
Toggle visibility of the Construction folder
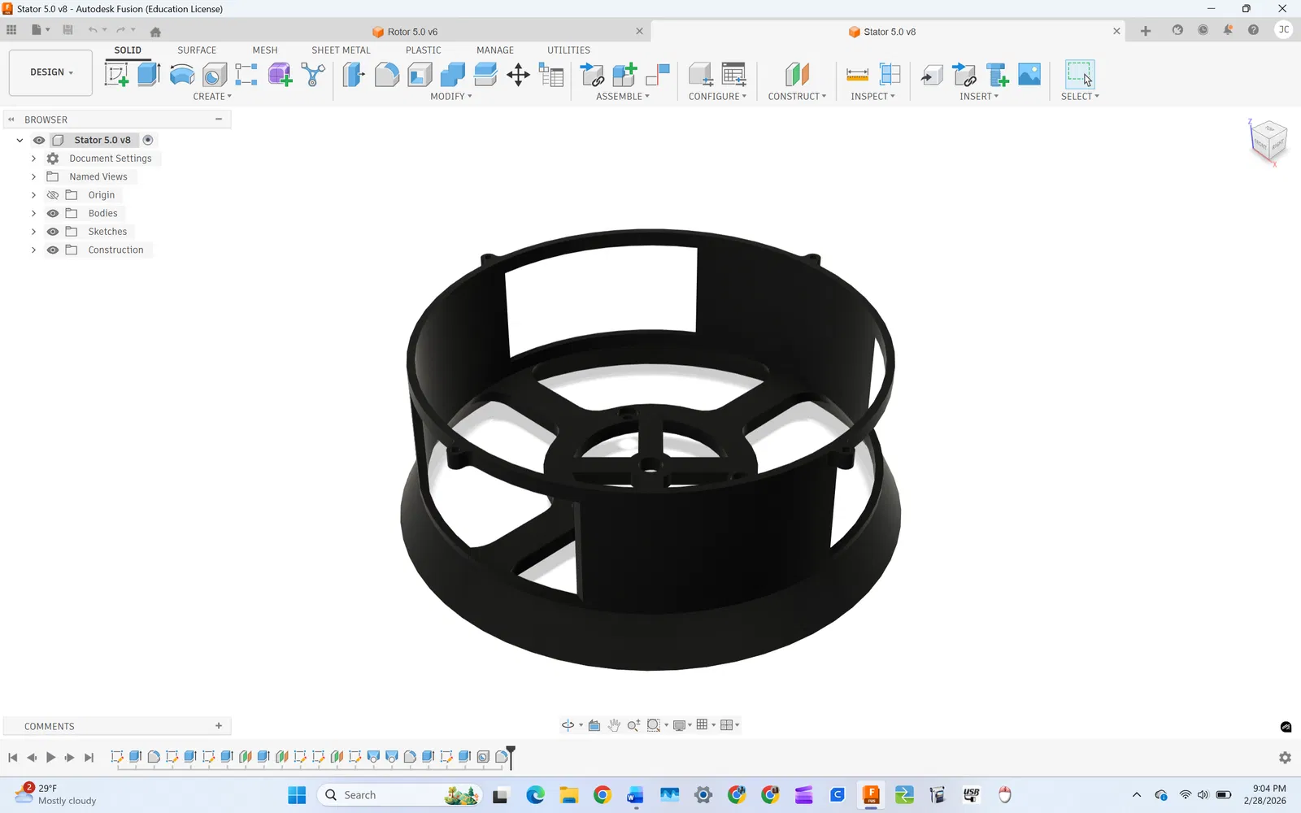pos(53,250)
